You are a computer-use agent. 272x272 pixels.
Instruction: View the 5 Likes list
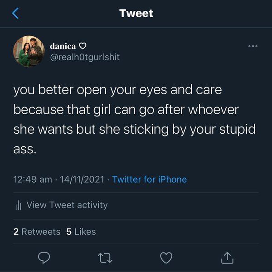tap(81, 232)
